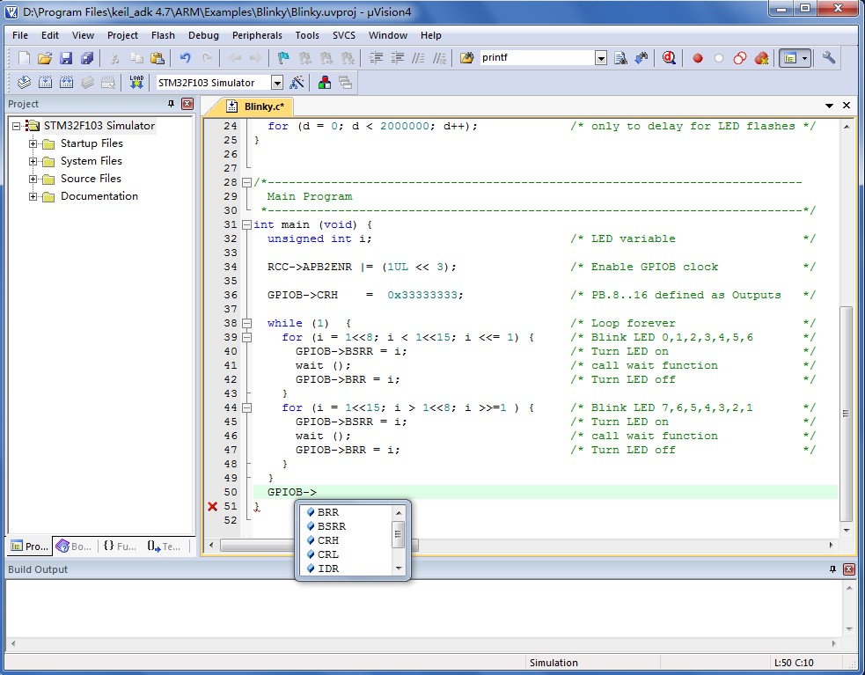This screenshot has width=865, height=675.
Task: Click the Undo arrow icon
Action: click(x=186, y=58)
